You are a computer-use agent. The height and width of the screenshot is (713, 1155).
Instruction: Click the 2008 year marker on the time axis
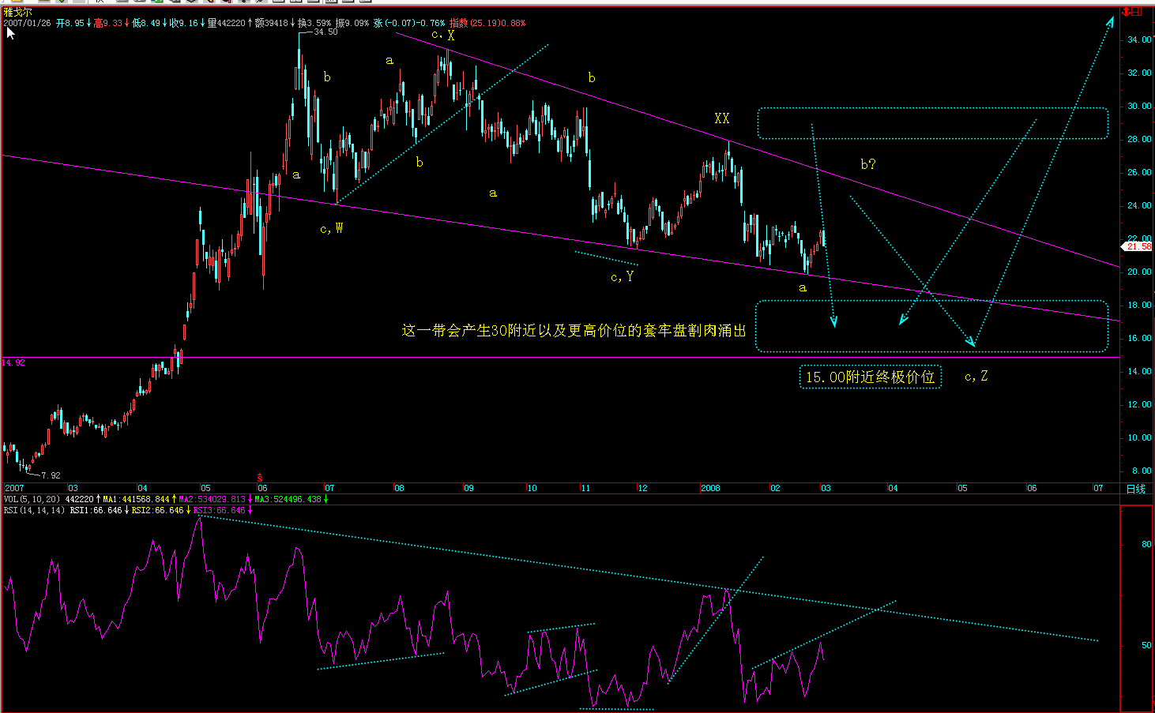(x=710, y=488)
